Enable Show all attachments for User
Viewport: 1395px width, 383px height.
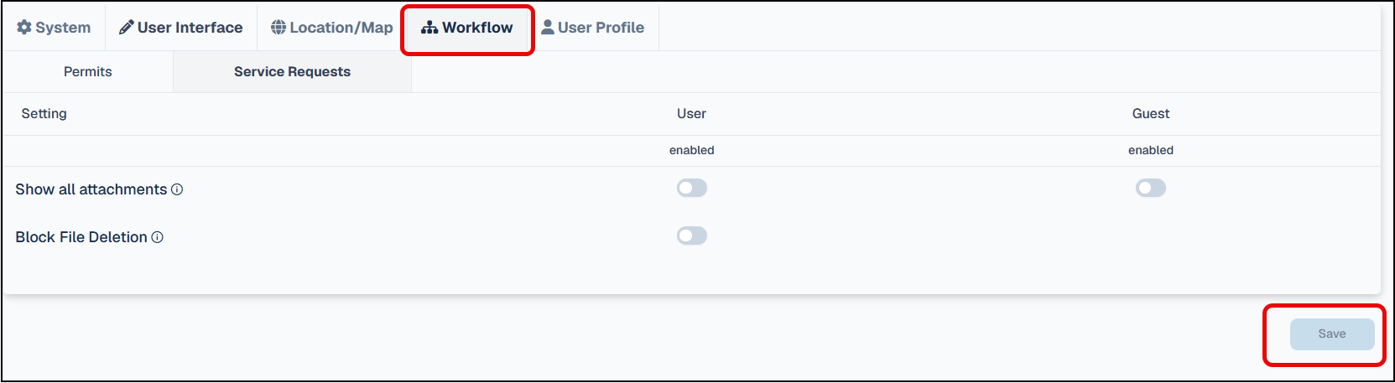pos(692,188)
